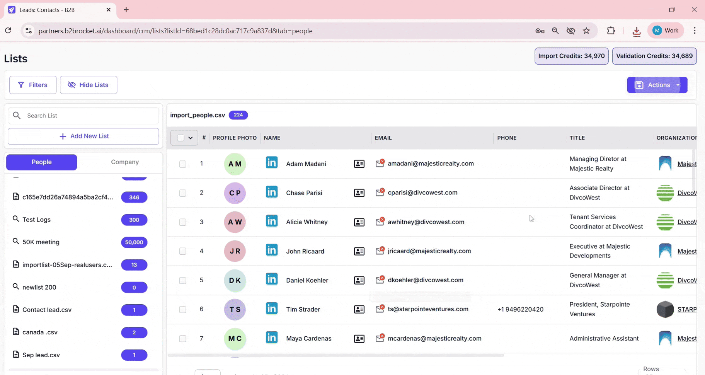Screen dimensions: 705x375
Task: Click the Add New List button
Action: [x=83, y=136]
